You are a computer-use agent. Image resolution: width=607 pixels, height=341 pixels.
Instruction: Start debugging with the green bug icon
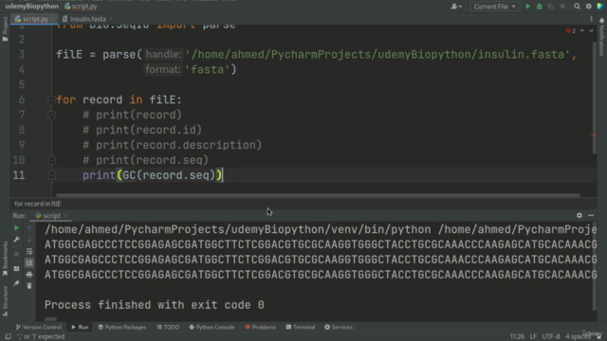tap(540, 7)
